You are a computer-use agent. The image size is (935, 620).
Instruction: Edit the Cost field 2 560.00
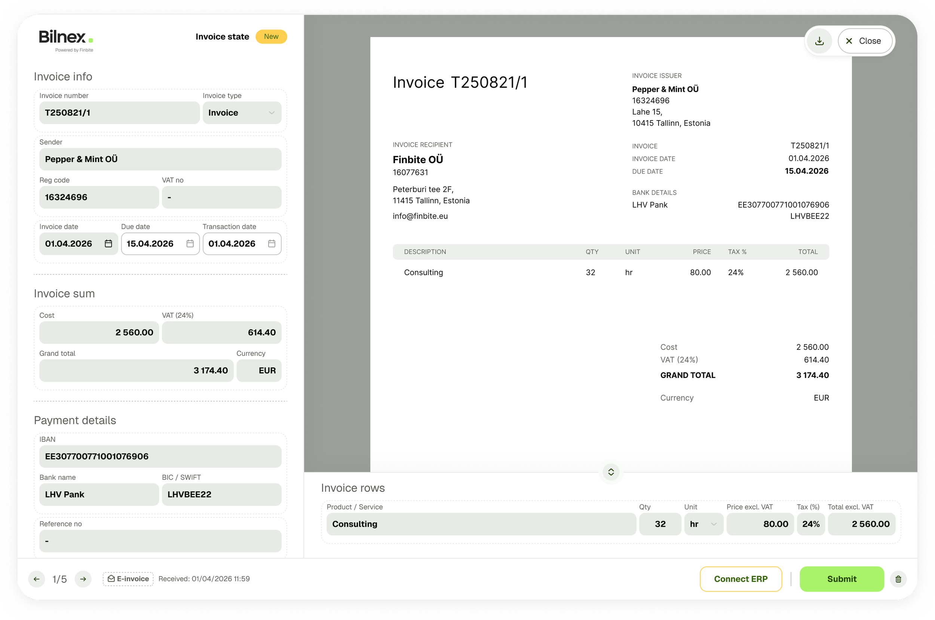pyautogui.click(x=99, y=332)
